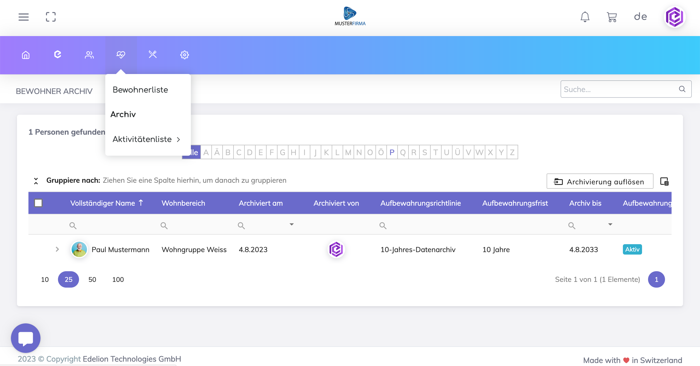This screenshot has height=366, width=700.
Task: Open the hamburger menu icon
Action: 24,17
